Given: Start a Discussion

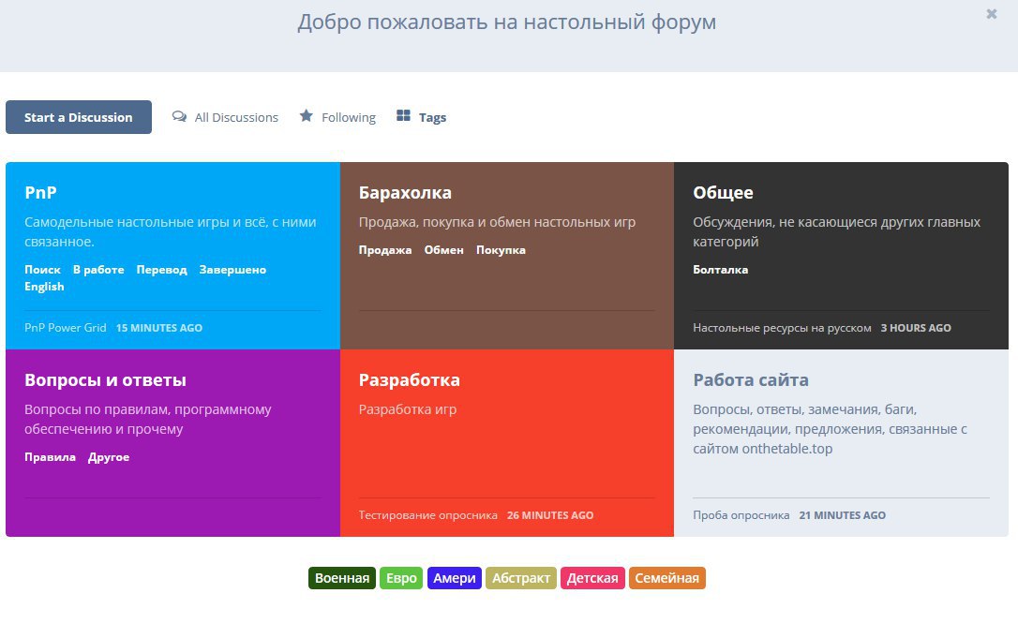Looking at the screenshot, I should [x=79, y=117].
